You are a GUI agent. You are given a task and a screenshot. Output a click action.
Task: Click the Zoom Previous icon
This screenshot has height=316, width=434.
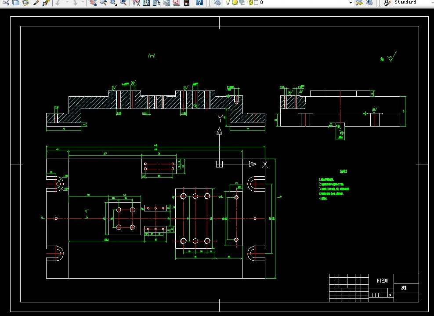coord(123,3)
